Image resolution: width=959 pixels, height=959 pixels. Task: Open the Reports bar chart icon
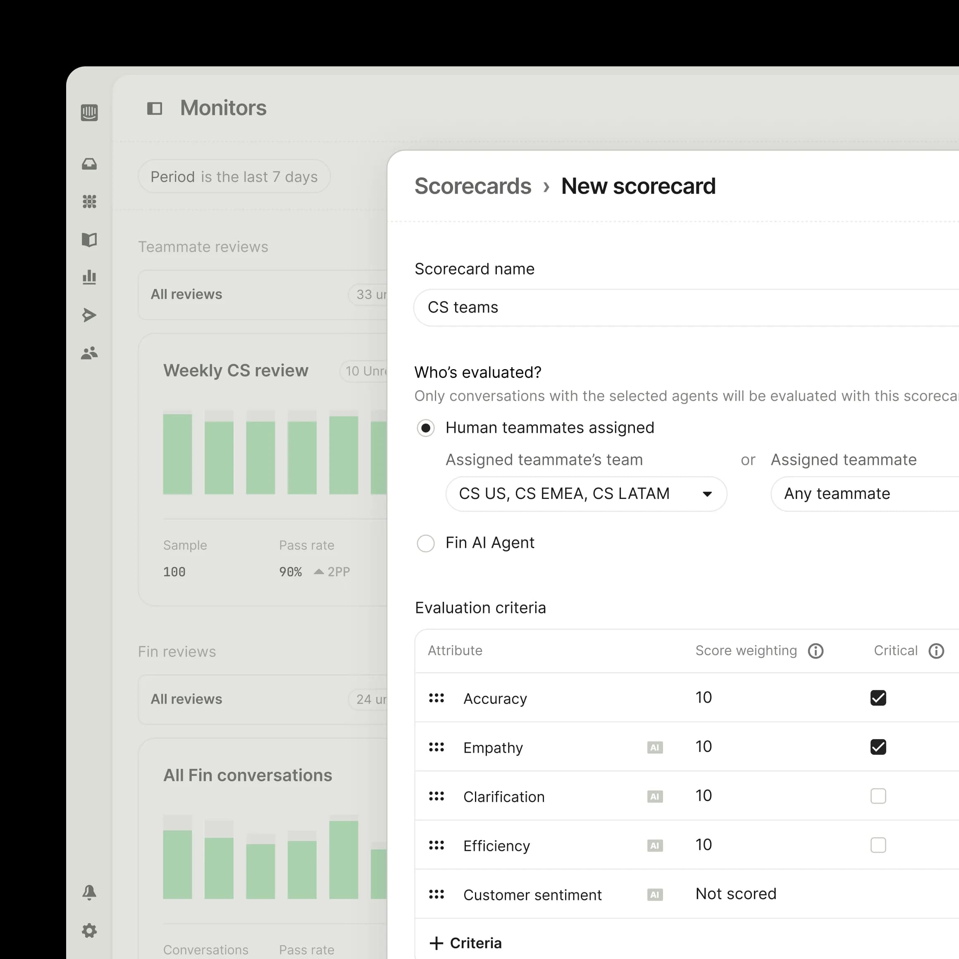tap(89, 277)
